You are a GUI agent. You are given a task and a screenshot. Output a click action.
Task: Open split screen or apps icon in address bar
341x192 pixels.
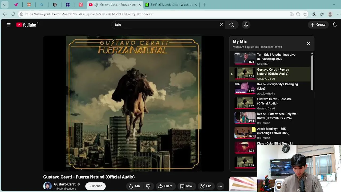(291, 14)
